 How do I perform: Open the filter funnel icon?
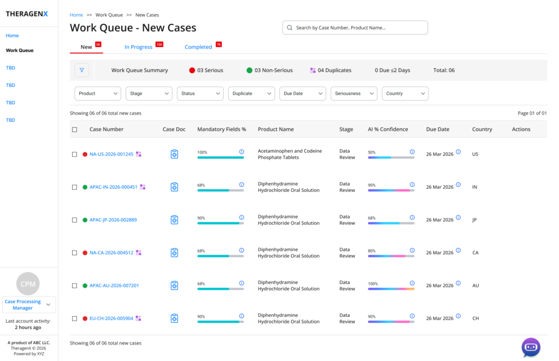coord(82,70)
